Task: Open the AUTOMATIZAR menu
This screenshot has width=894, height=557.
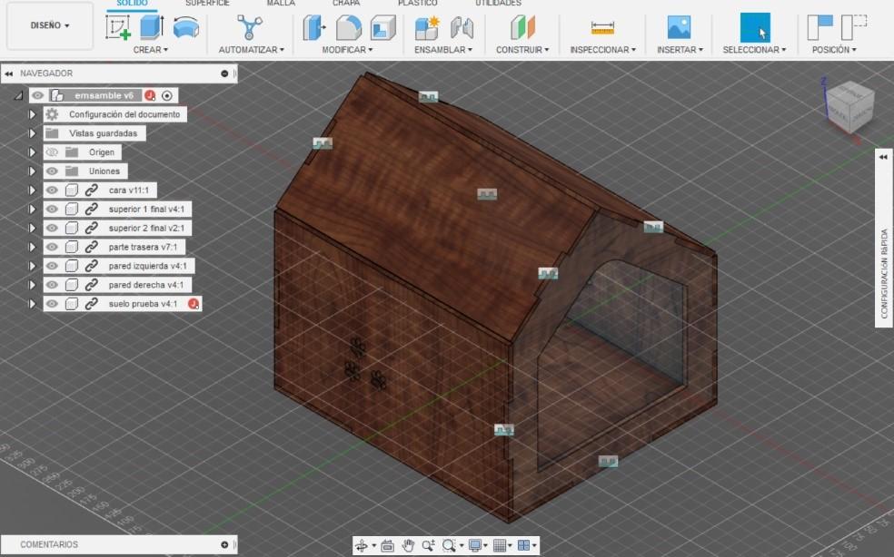Action: (251, 50)
